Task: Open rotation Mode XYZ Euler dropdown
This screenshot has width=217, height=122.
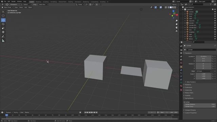Action: [204, 71]
